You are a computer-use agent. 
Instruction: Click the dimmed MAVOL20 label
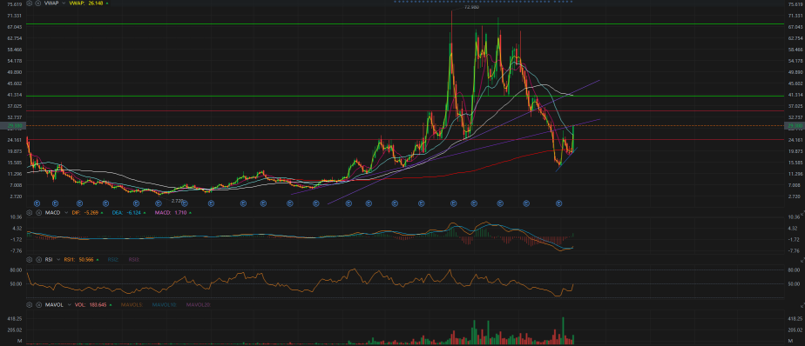coord(198,304)
